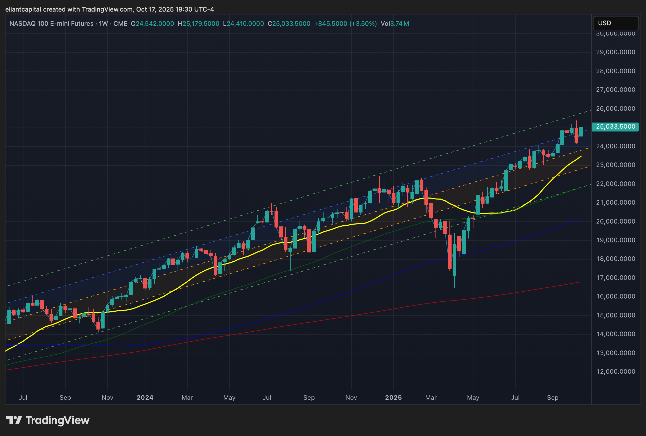Select the NASDAQ 100 E-mini Futures title
Image resolution: width=646 pixels, height=436 pixels.
[51, 24]
